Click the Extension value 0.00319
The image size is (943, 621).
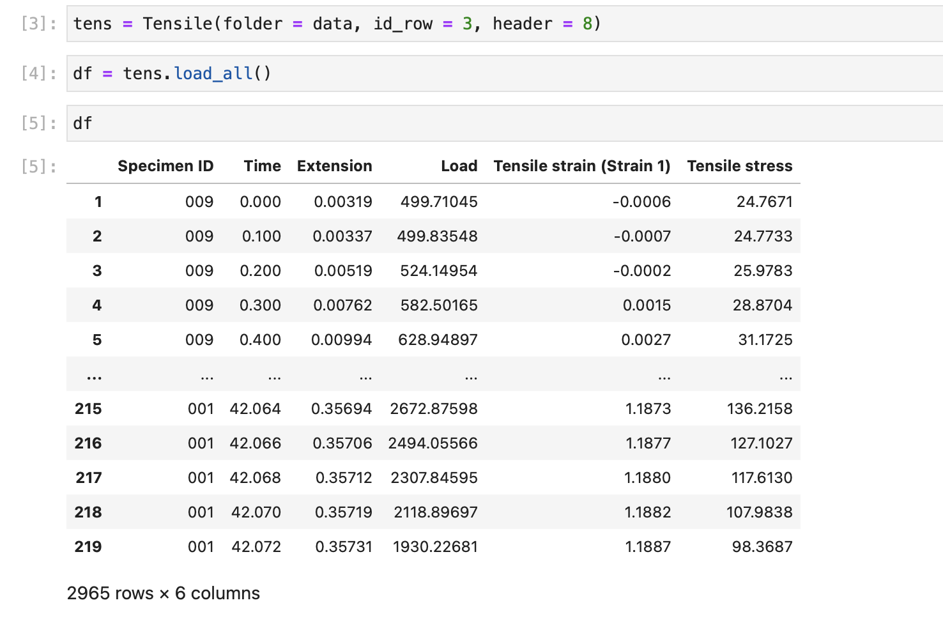[x=343, y=202]
